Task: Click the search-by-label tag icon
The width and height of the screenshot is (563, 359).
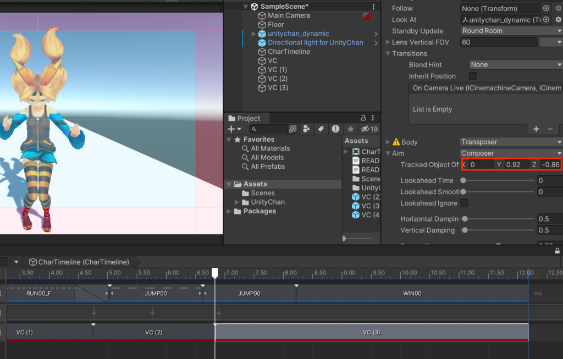Action: [321, 129]
